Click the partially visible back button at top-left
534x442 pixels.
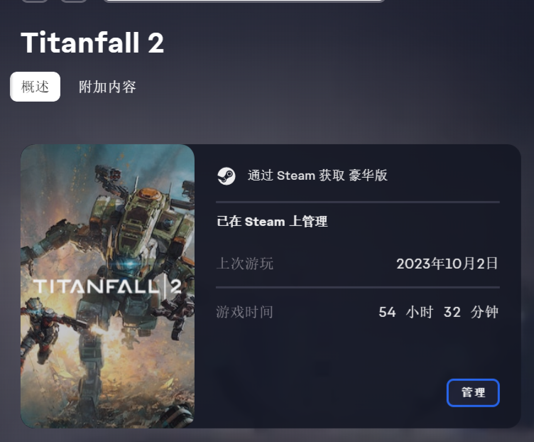pos(34,1)
